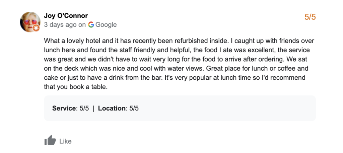Click the vertical bar separating Service and Location
Viewport: 343px width, 153px height.
pos(93,108)
